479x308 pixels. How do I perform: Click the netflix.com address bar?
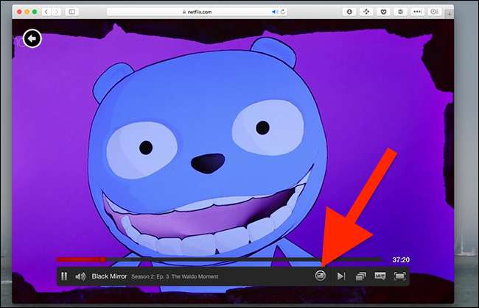[x=197, y=12]
